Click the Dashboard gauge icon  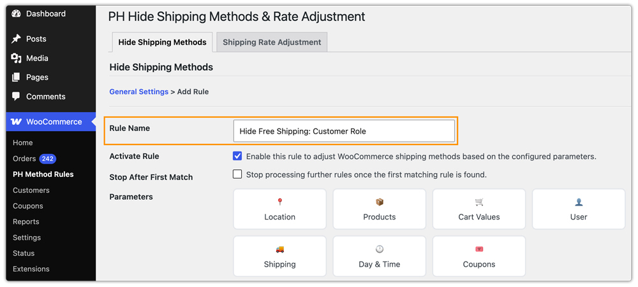click(16, 14)
